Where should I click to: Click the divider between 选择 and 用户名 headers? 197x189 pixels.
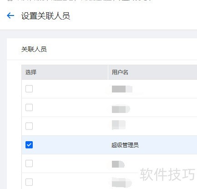click(x=108, y=72)
